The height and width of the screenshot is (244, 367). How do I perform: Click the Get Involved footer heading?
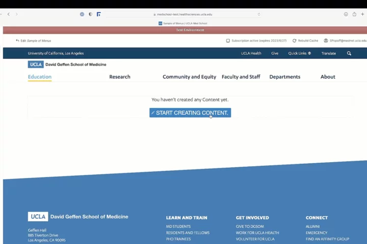(252, 218)
